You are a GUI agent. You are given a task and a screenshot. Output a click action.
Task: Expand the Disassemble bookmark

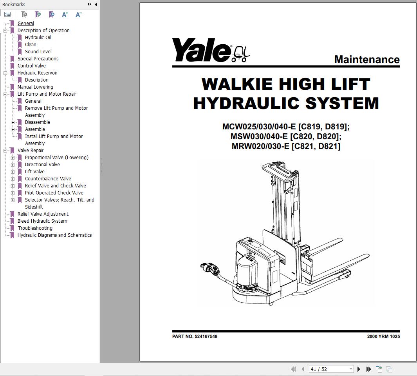(x=13, y=122)
